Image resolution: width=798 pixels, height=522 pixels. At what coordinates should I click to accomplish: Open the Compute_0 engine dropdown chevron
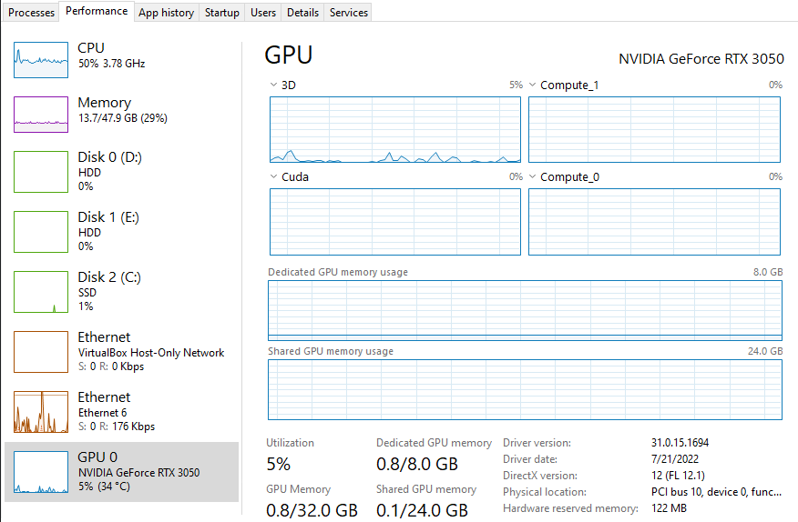532,177
